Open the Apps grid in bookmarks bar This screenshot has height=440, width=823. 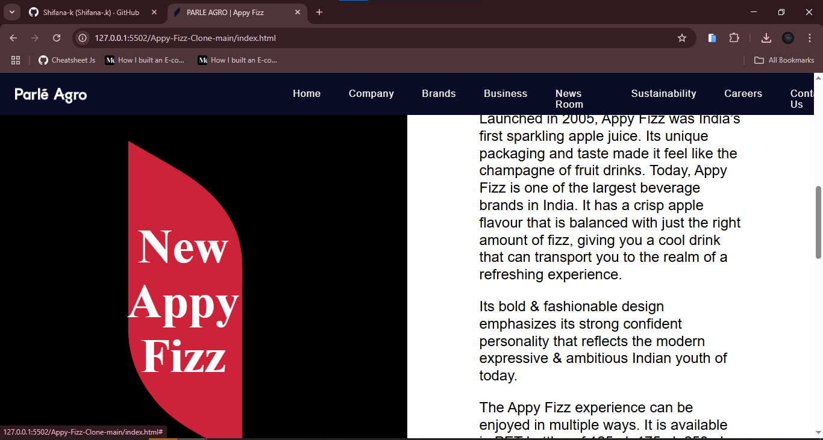(16, 60)
